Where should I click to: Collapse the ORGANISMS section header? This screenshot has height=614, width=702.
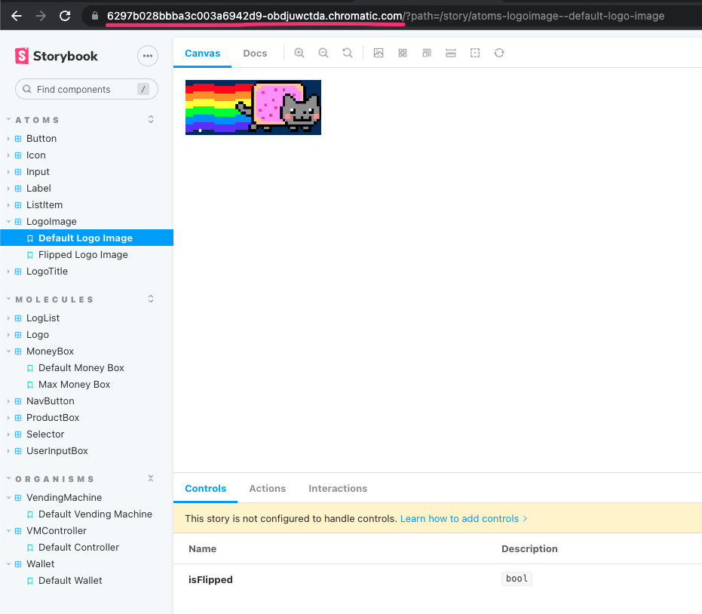tap(54, 479)
